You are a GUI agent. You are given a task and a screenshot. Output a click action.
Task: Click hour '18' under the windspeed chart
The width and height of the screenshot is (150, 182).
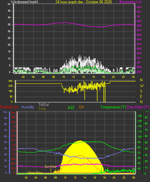tap(103, 77)
